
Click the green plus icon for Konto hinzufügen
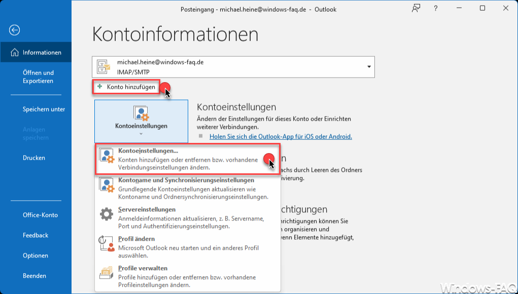pyautogui.click(x=100, y=87)
